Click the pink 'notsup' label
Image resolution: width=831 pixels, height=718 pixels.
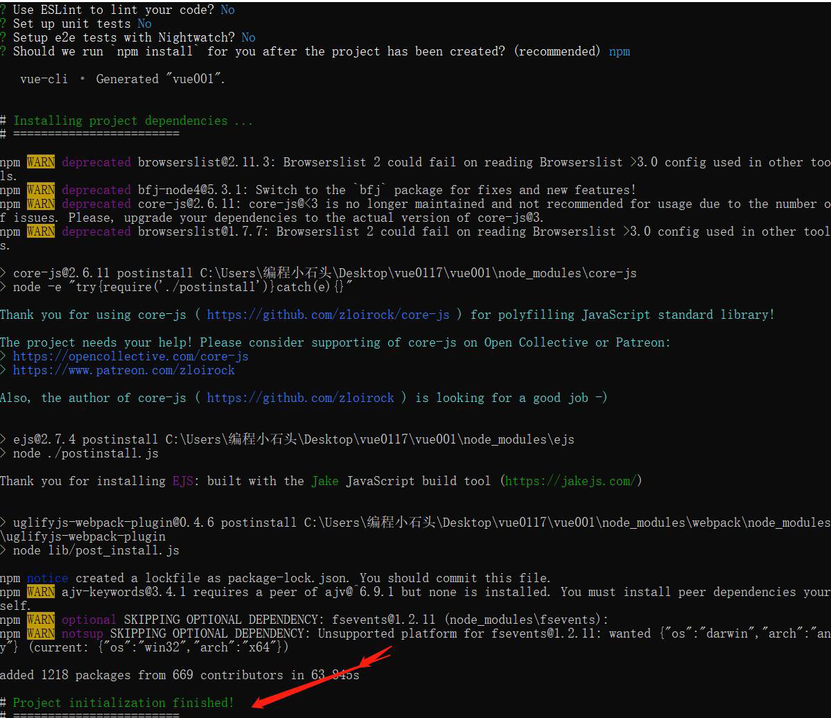(x=82, y=633)
